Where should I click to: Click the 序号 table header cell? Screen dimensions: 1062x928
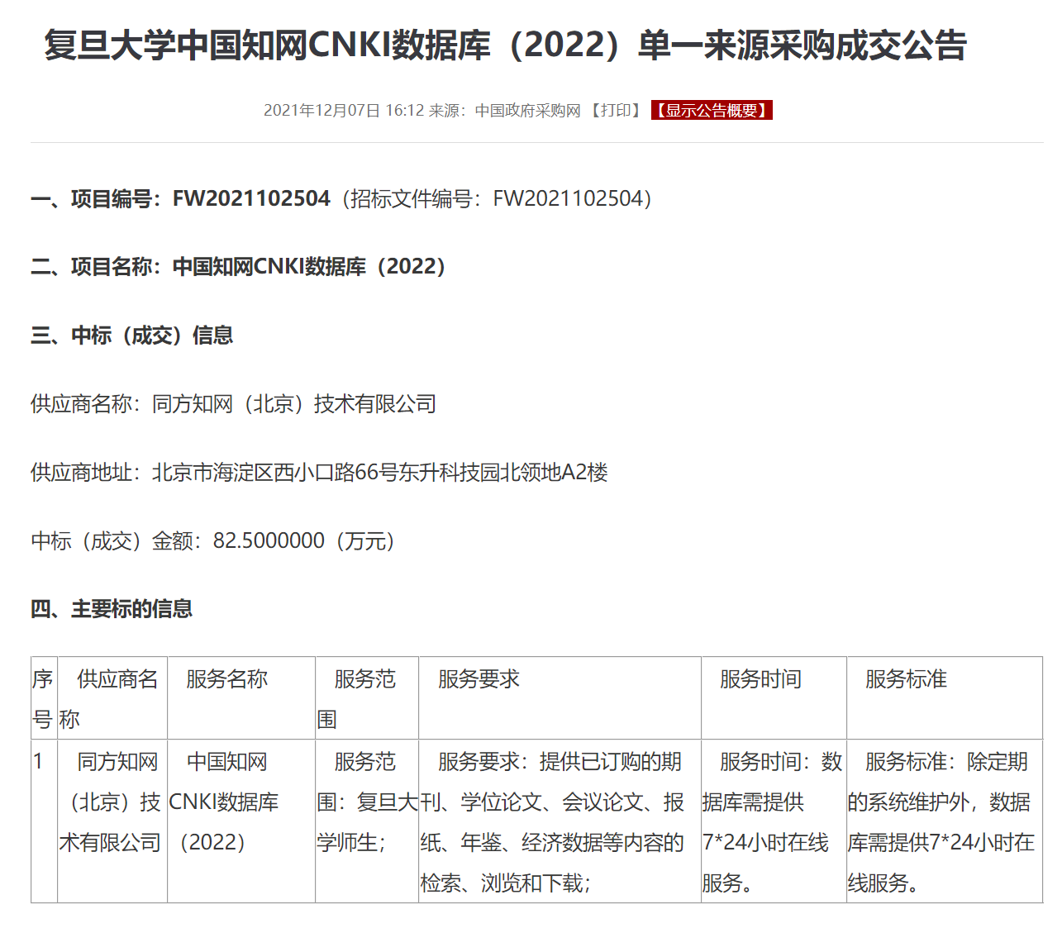[44, 698]
